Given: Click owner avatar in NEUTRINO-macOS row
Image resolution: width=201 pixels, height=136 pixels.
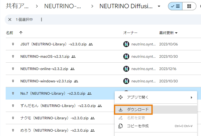Looking at the screenshot, I should [126, 56].
